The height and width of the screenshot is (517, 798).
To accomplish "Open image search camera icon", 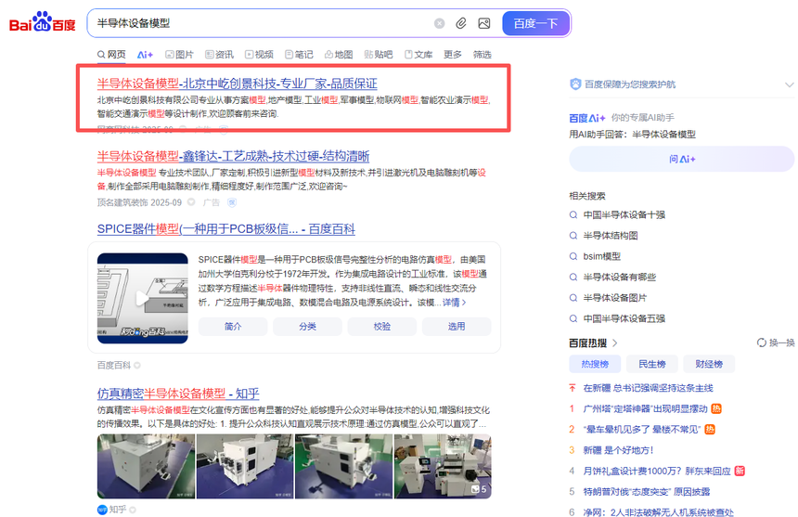I will coord(483,23).
